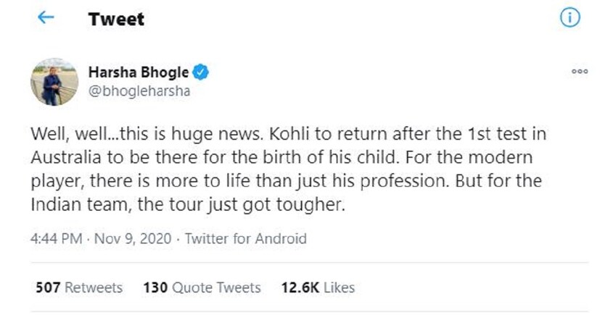This screenshot has width=600, height=323.
Task: Show the 12.6K Likes list
Action: tap(318, 288)
